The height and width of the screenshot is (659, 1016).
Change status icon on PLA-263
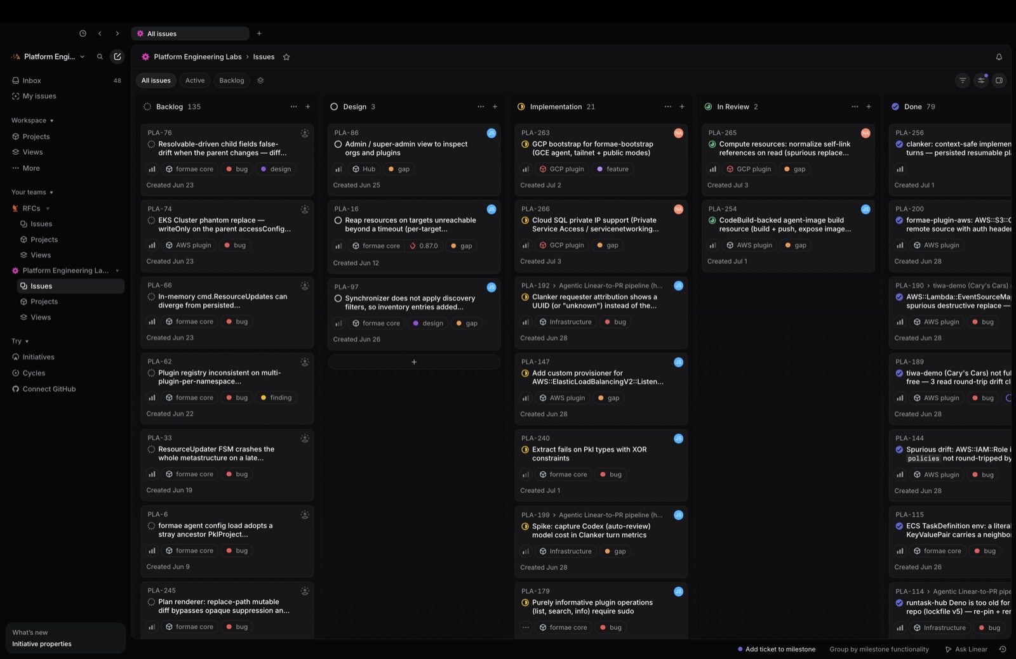point(525,144)
